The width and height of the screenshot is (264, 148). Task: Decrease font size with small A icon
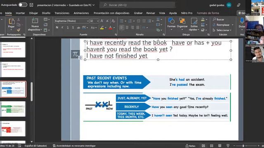click(x=107, y=21)
